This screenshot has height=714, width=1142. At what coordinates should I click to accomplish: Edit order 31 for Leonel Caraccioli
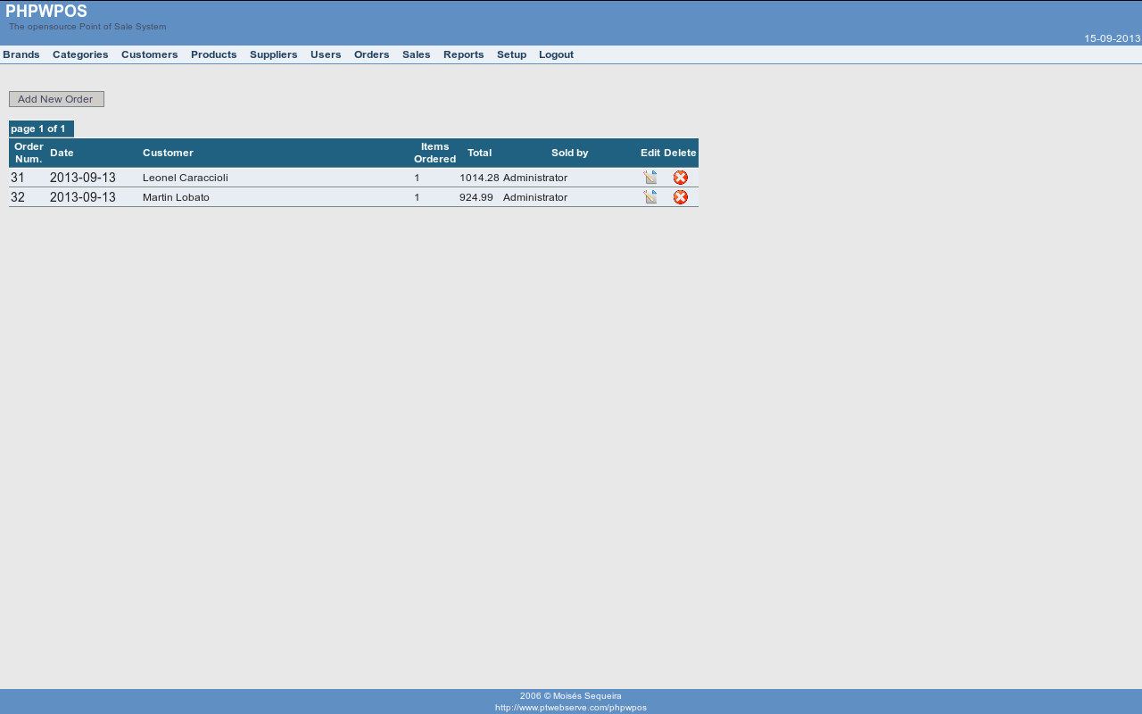pyautogui.click(x=649, y=176)
